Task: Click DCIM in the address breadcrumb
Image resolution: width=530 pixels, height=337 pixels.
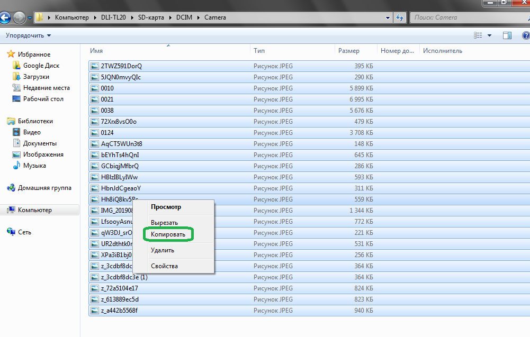Action: [177, 17]
